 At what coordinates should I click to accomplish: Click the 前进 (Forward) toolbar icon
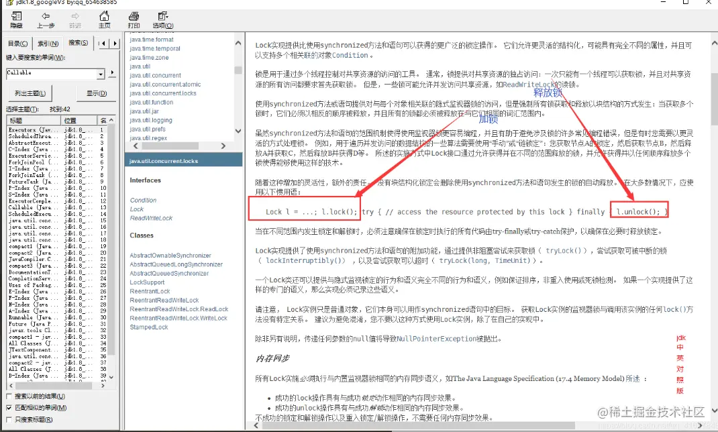coord(75,19)
